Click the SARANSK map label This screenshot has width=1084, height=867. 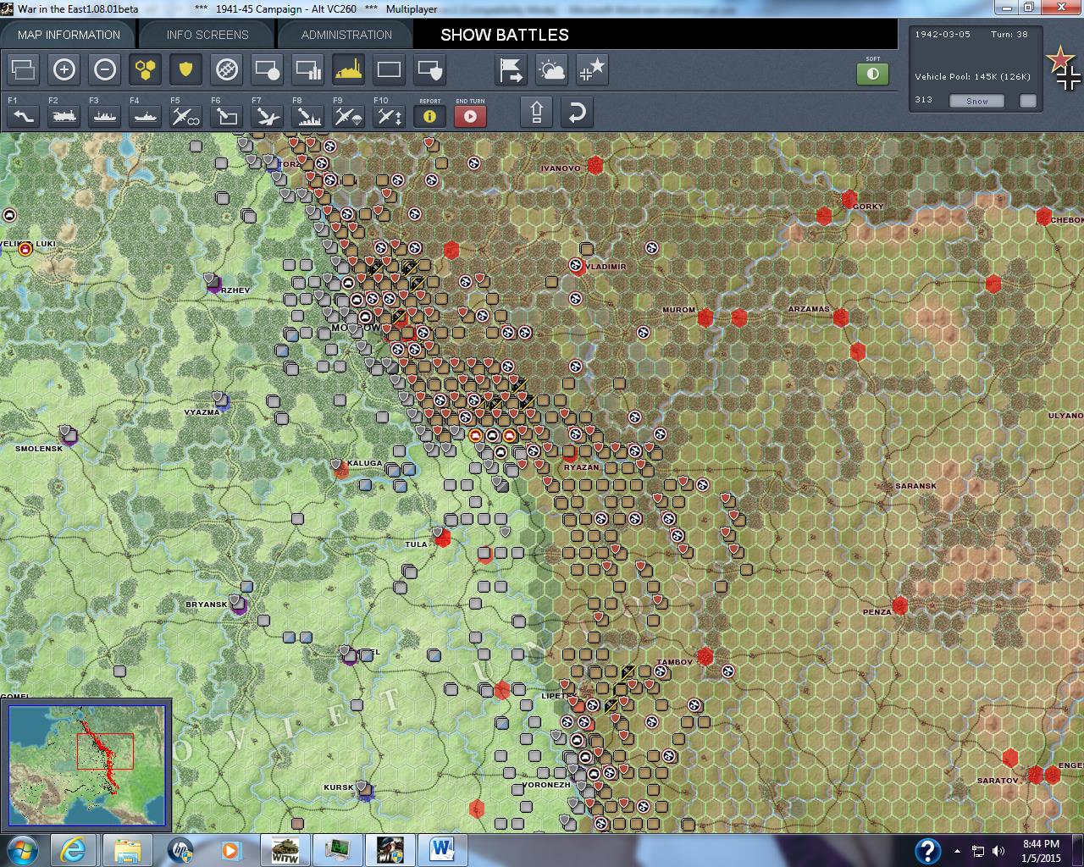tap(915, 486)
